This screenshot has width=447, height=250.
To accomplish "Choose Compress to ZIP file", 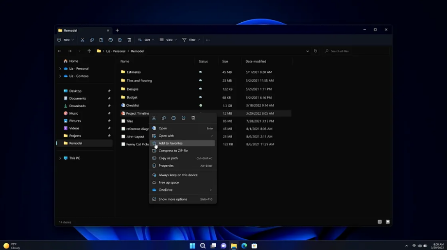I will click(x=173, y=151).
